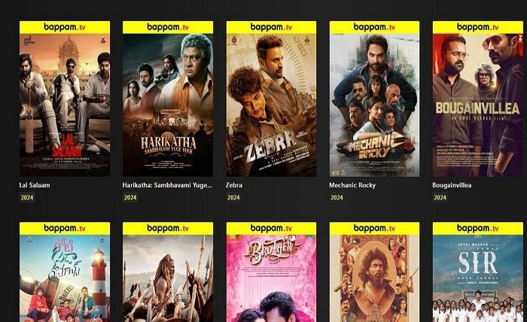Click bappam.tv banner above Brother poster
The width and height of the screenshot is (527, 322).
coord(271,228)
